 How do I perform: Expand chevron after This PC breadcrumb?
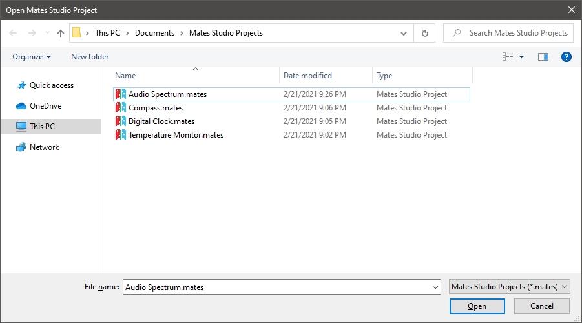(x=127, y=33)
